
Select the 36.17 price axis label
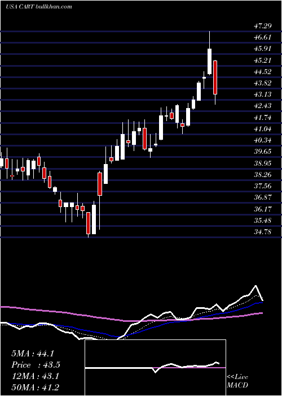point(263,209)
